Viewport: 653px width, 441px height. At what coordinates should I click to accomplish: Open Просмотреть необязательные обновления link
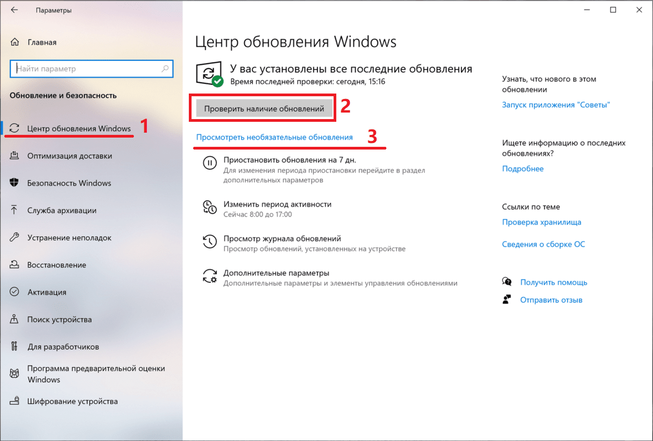[x=274, y=138]
